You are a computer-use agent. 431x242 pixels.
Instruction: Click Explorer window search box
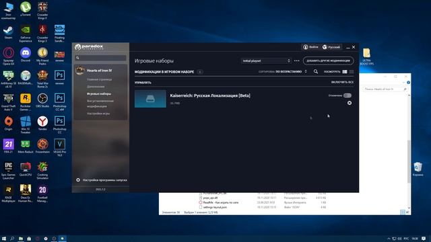(x=385, y=89)
